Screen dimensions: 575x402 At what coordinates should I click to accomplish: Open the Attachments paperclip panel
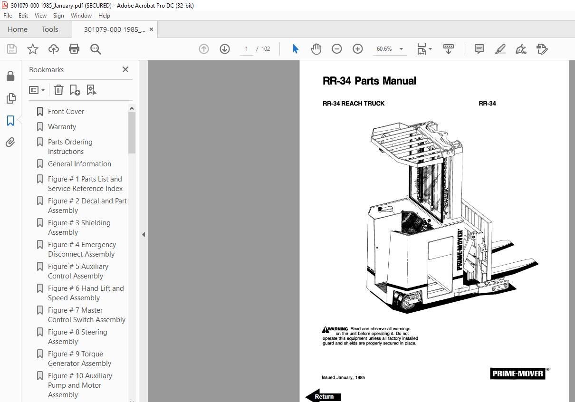pyautogui.click(x=10, y=143)
